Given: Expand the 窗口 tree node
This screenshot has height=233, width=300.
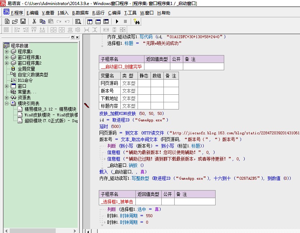Looking at the screenshot, I should pyautogui.click(x=7, y=86).
